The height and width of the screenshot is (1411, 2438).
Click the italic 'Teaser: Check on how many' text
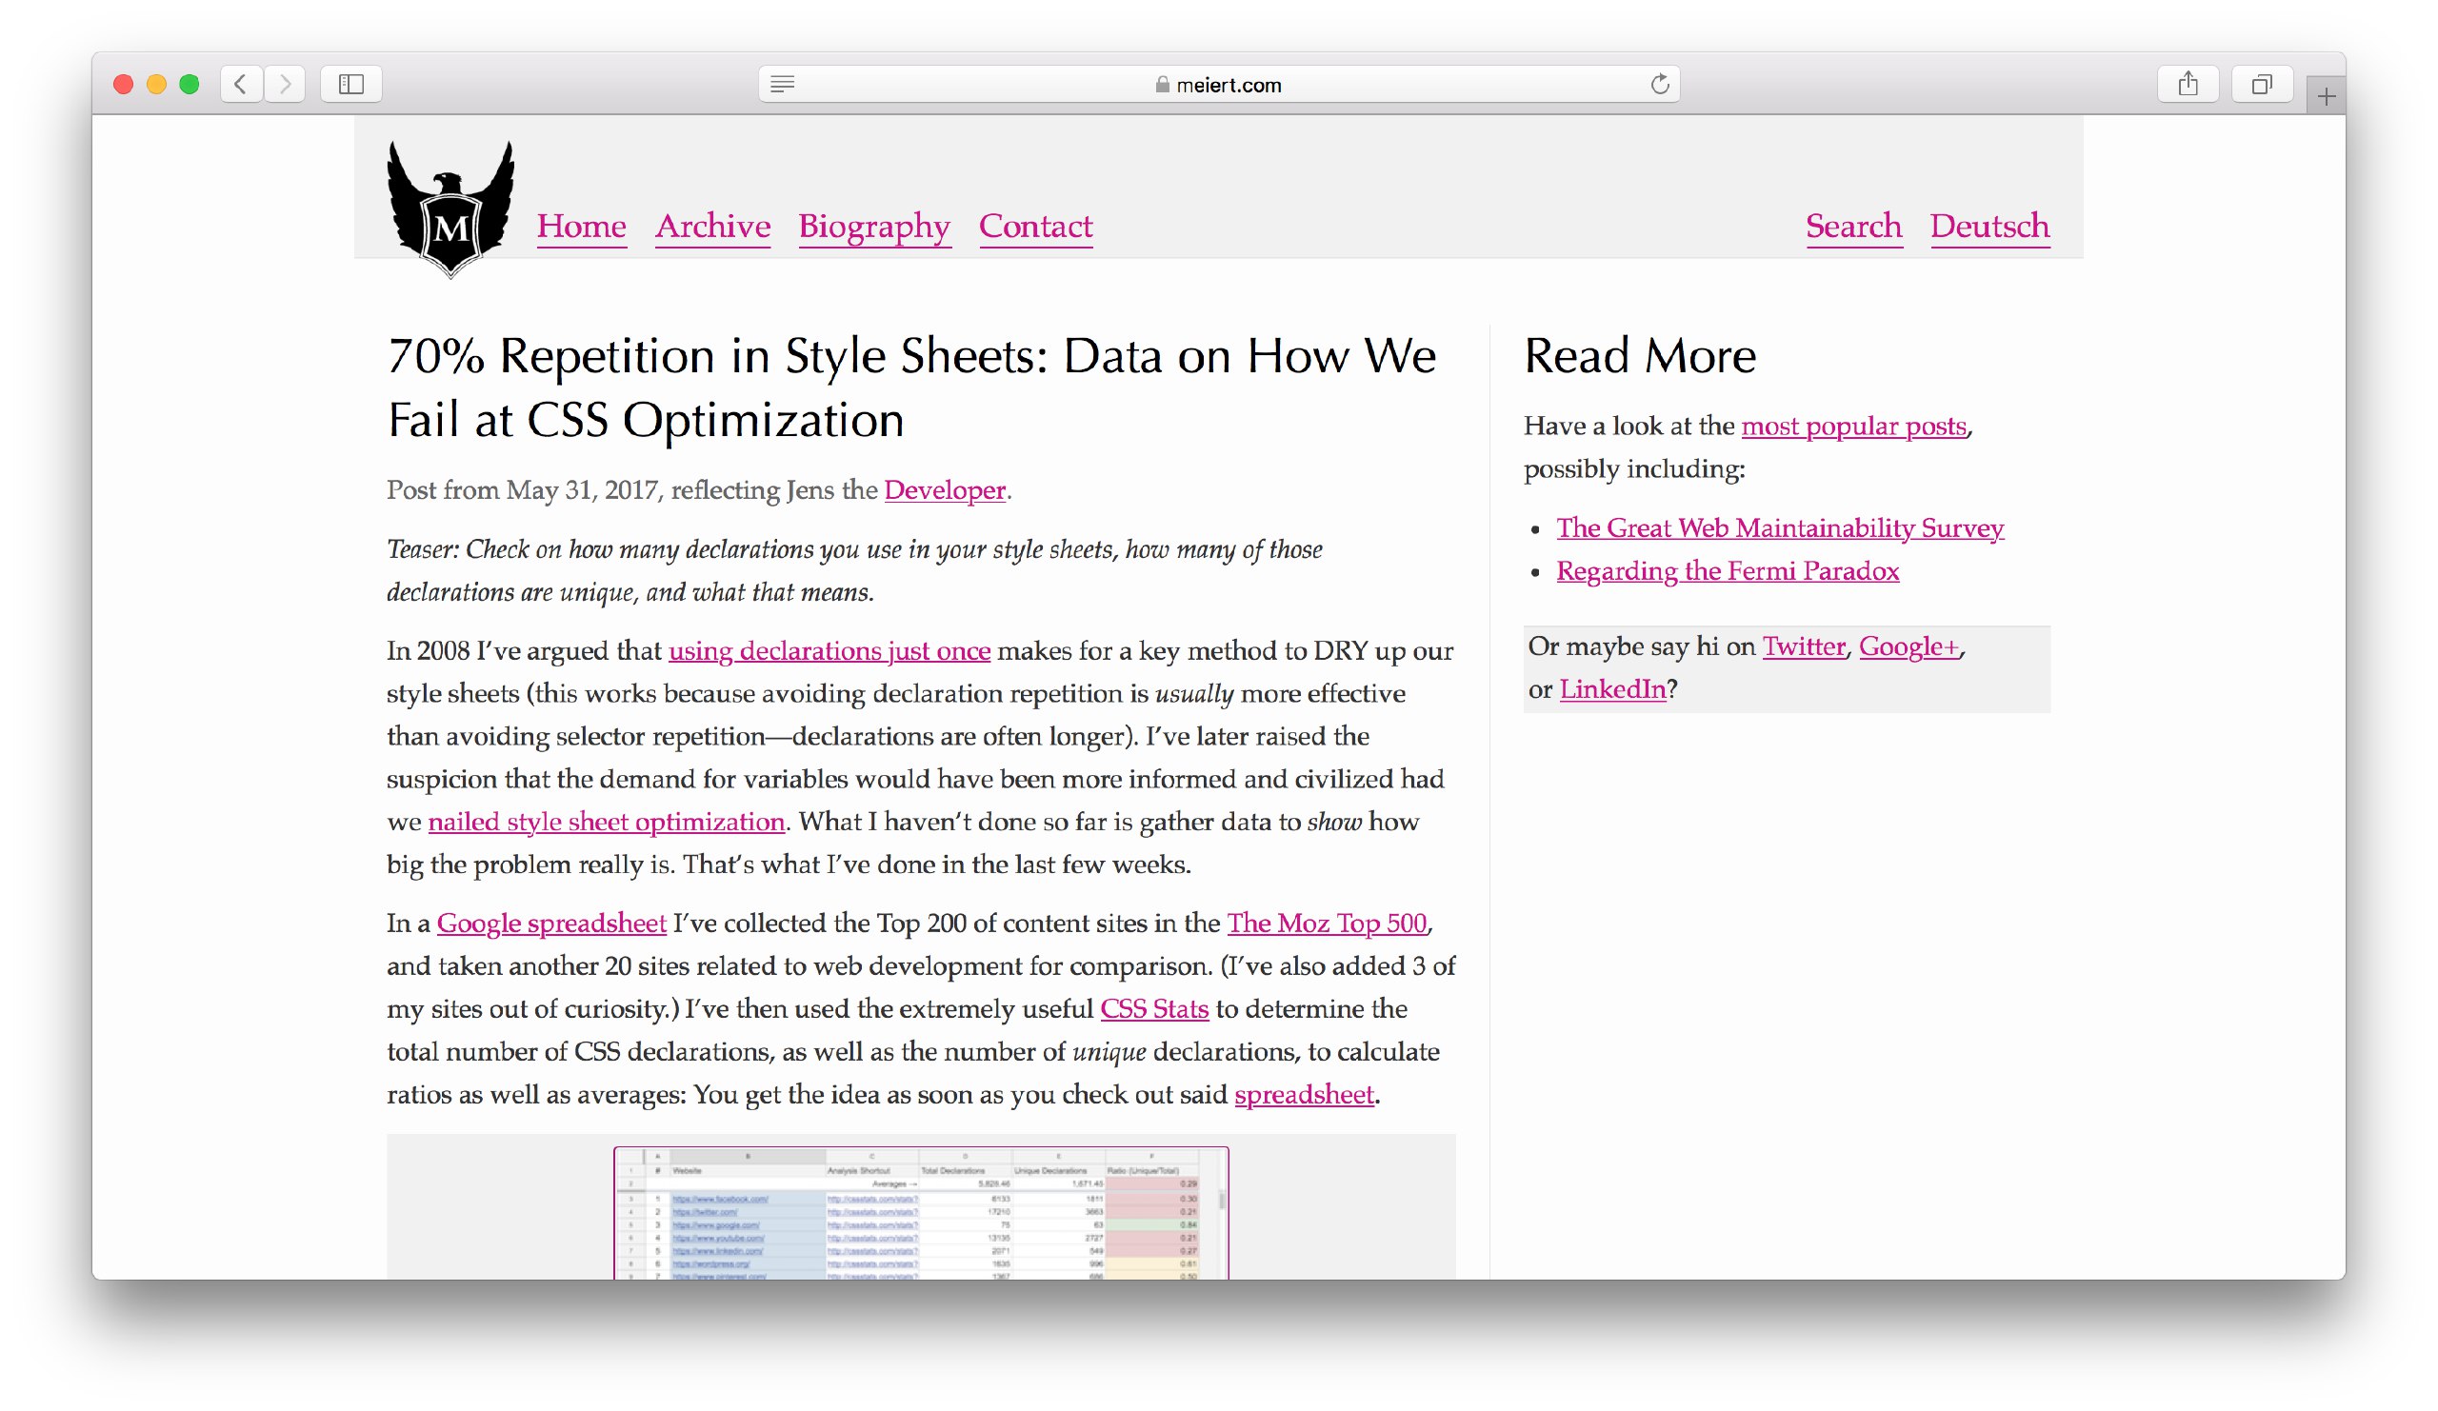pyautogui.click(x=854, y=570)
